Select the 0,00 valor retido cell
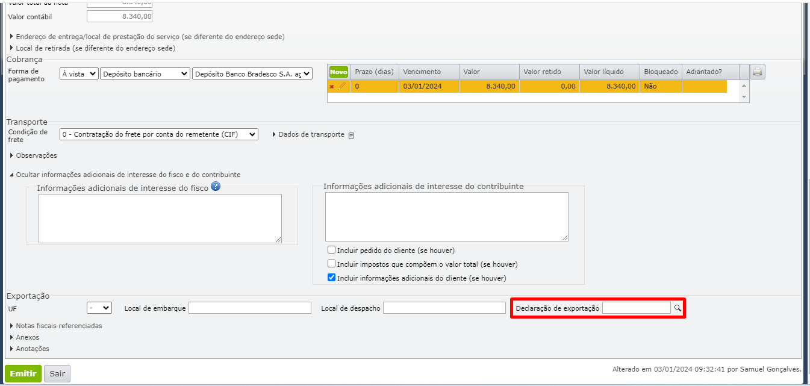 (x=549, y=86)
